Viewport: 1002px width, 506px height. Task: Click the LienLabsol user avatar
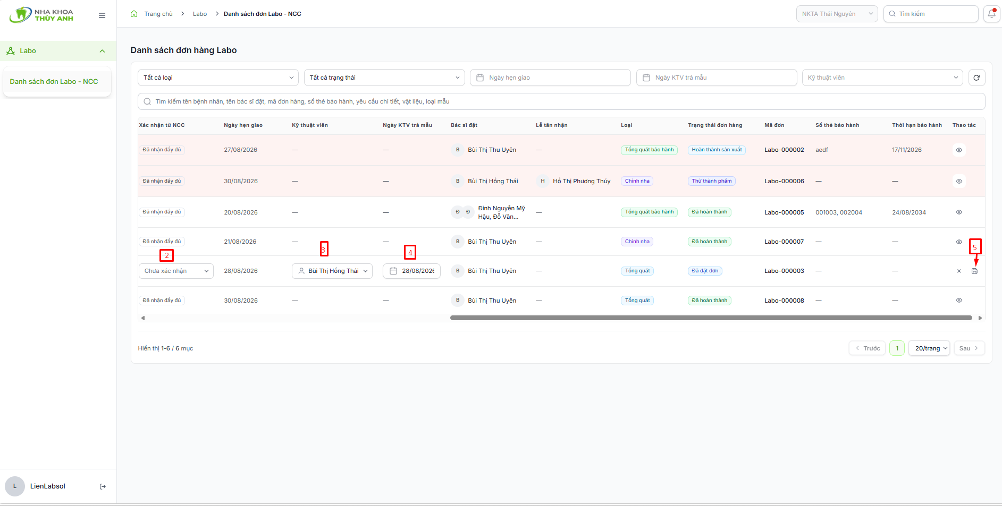(15, 486)
